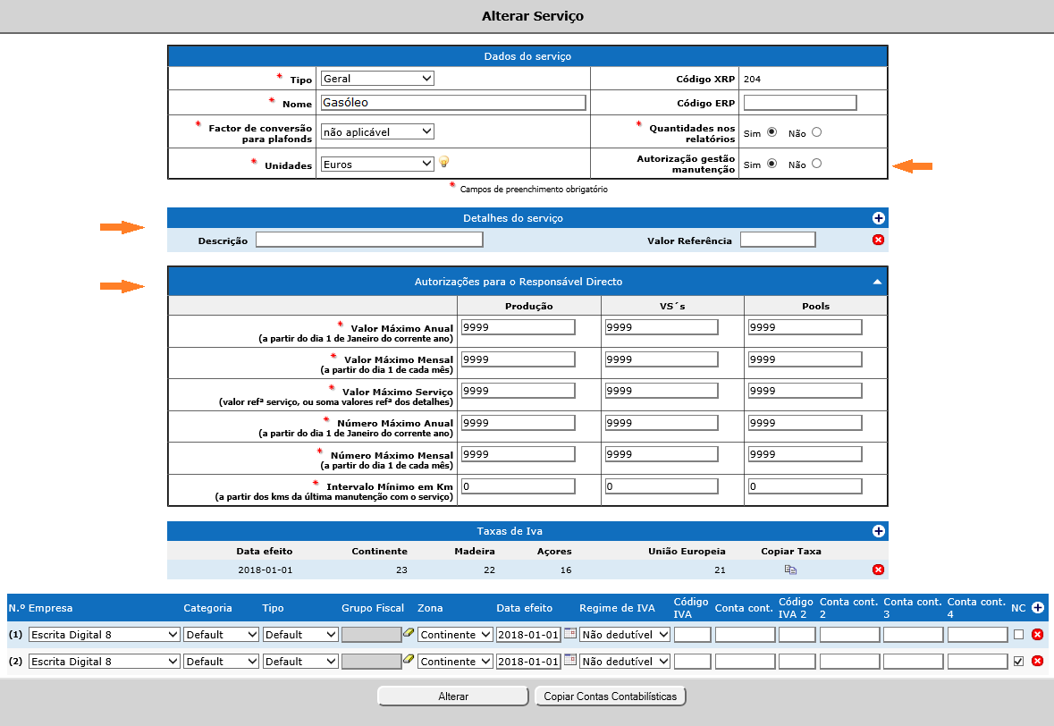Delete accounting row 2
This screenshot has width=1054, height=726.
pyautogui.click(x=1037, y=662)
